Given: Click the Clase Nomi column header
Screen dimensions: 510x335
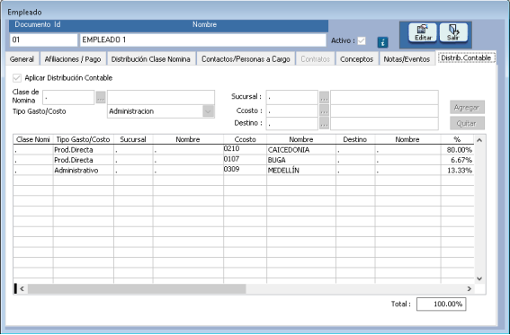Looking at the screenshot, I should pyautogui.click(x=33, y=139).
